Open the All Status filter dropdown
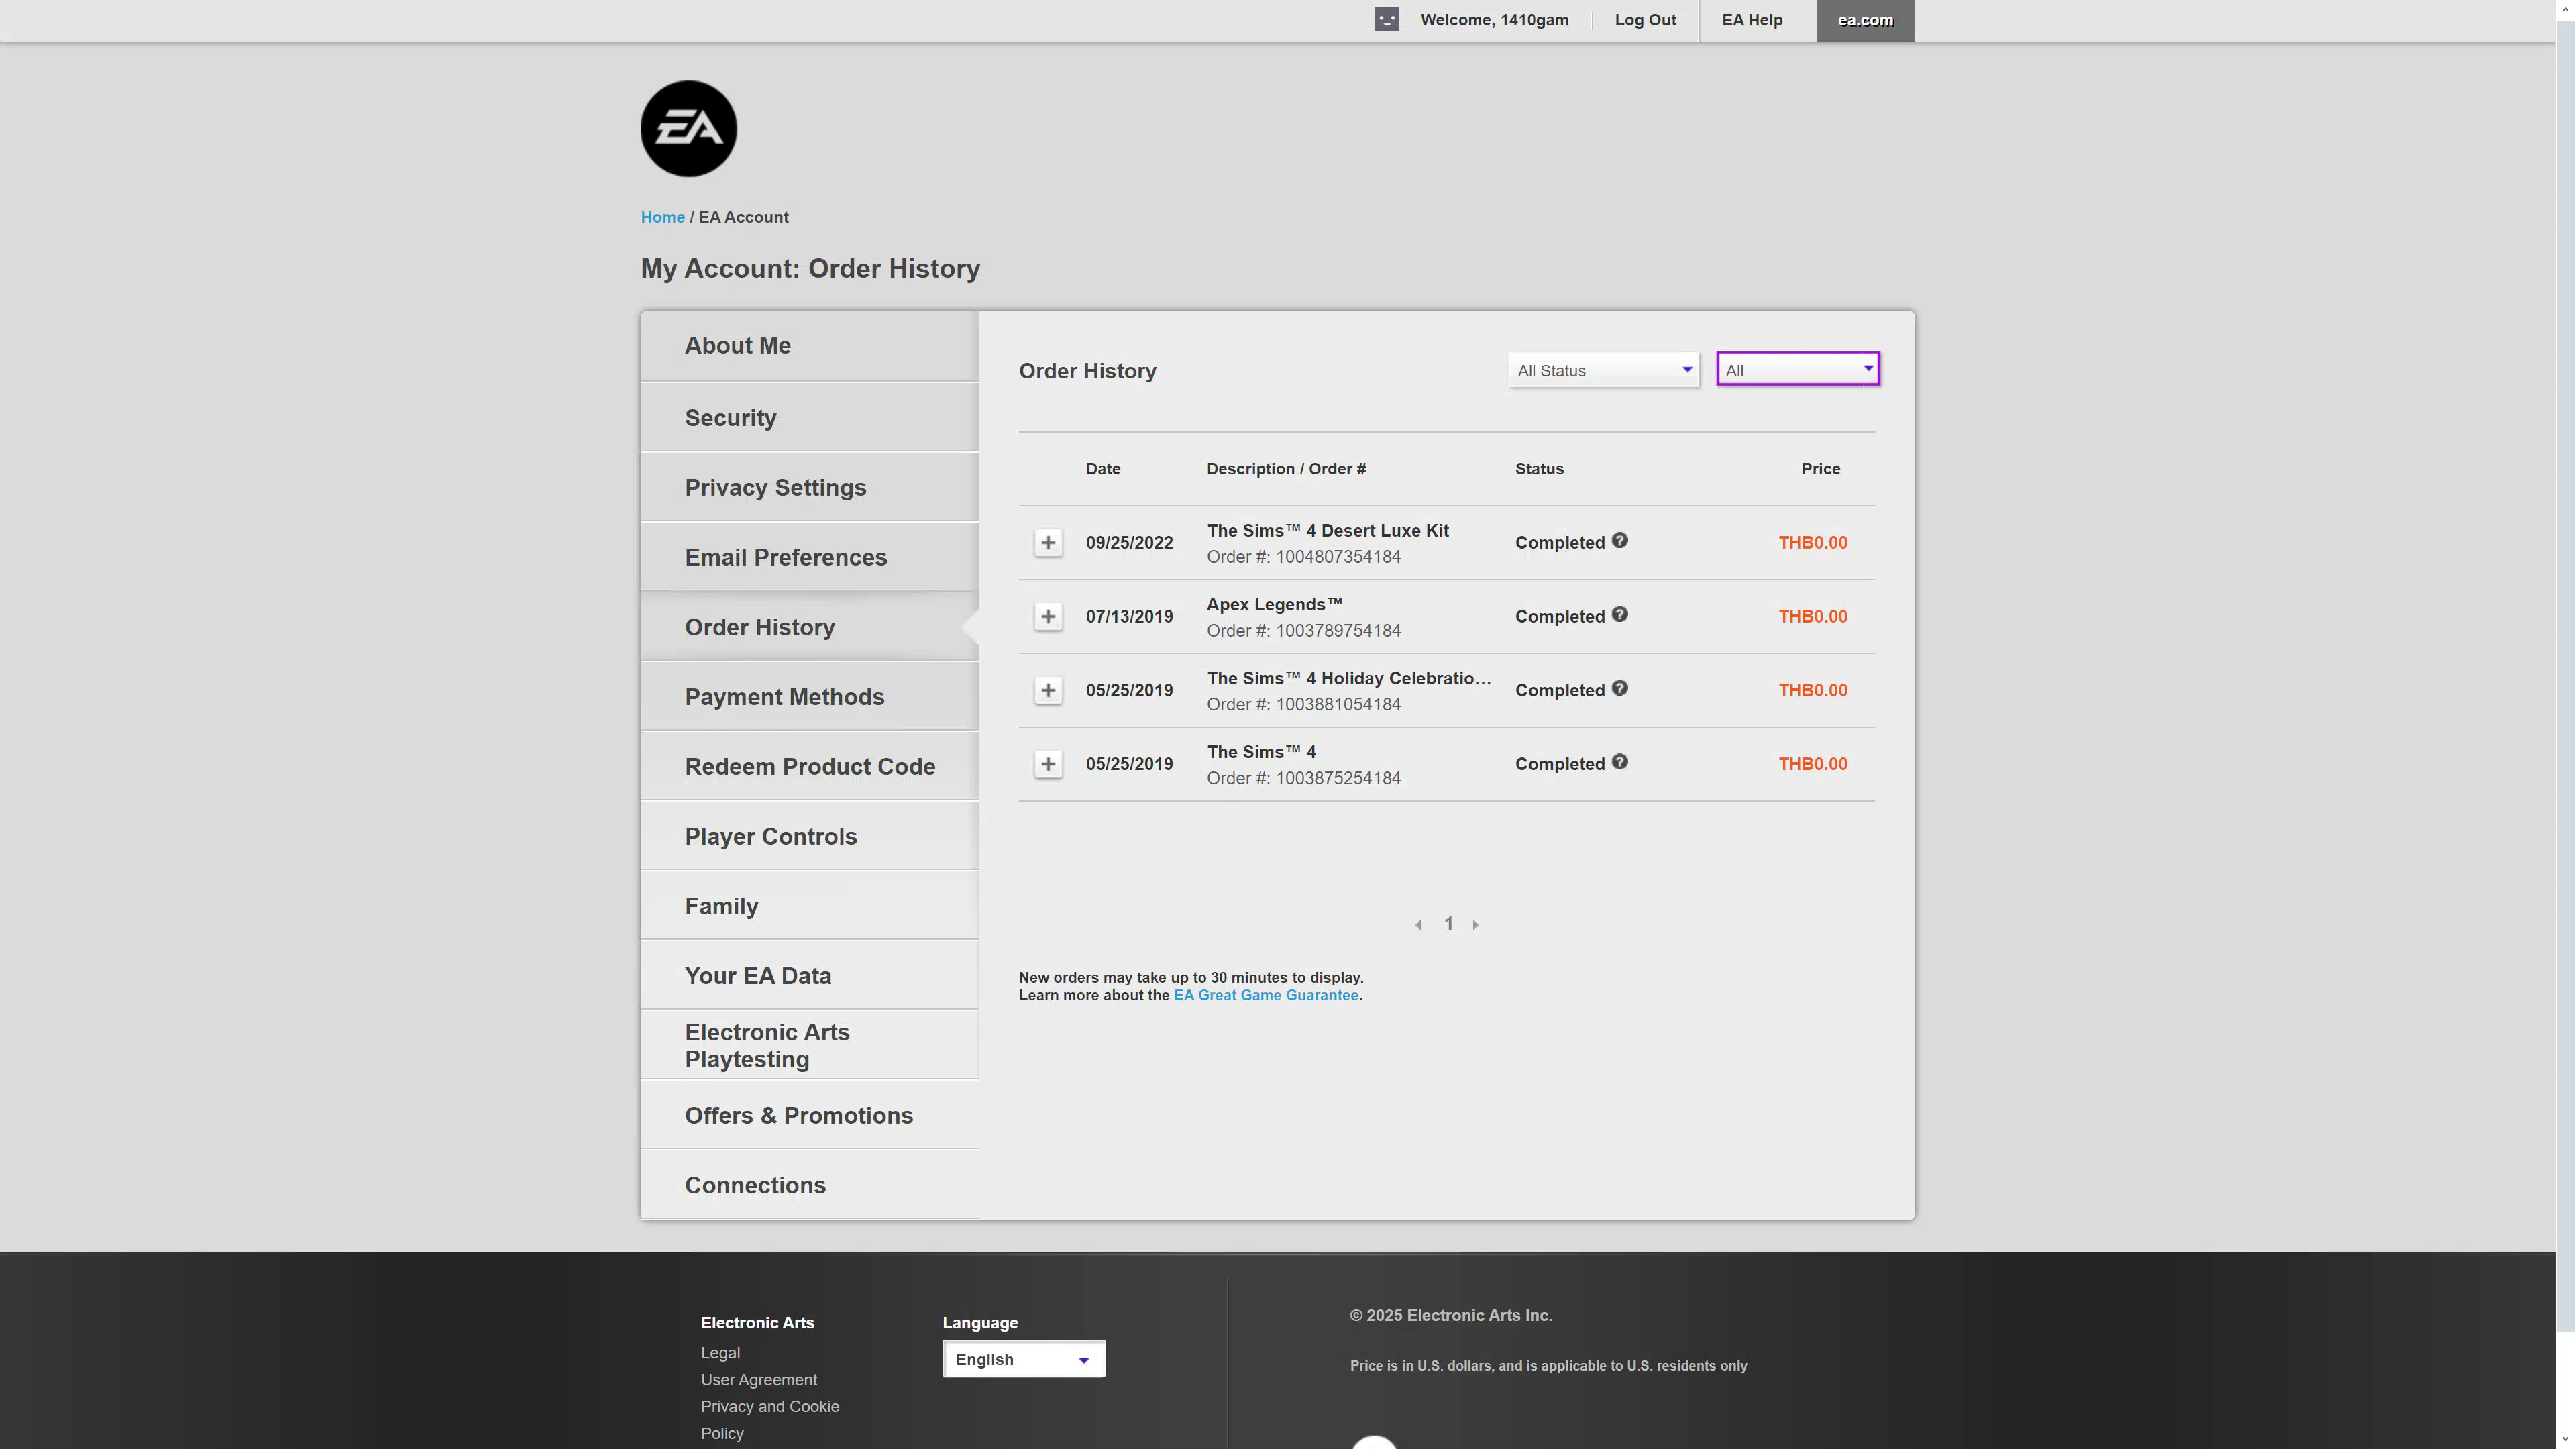 [1603, 371]
